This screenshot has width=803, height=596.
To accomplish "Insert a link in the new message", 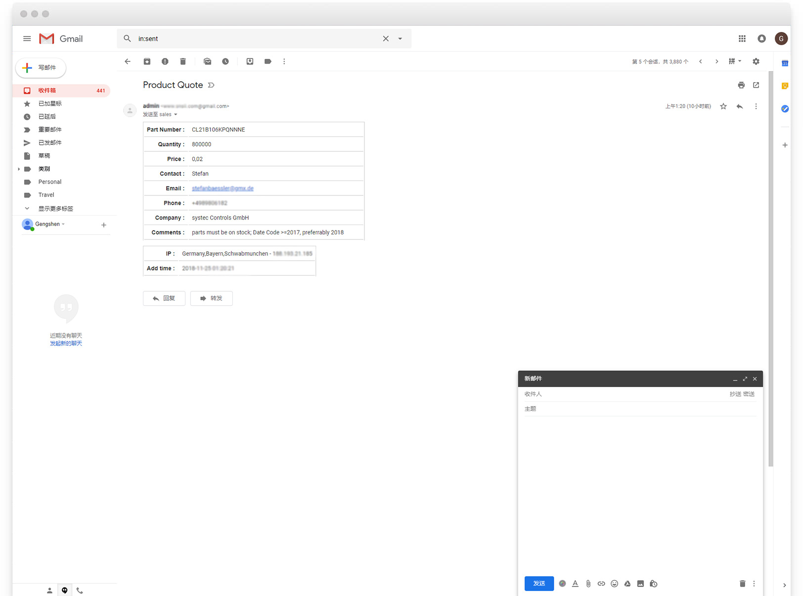I will (601, 584).
